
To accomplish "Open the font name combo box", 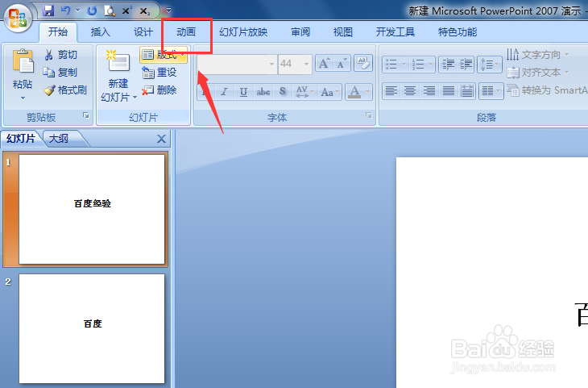I will pyautogui.click(x=237, y=65).
